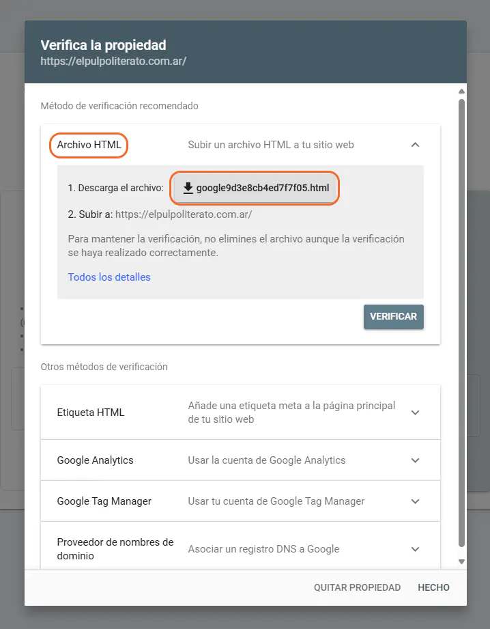The width and height of the screenshot is (490, 629).
Task: Expand Proveedor de nombres de dominio
Action: (x=415, y=548)
